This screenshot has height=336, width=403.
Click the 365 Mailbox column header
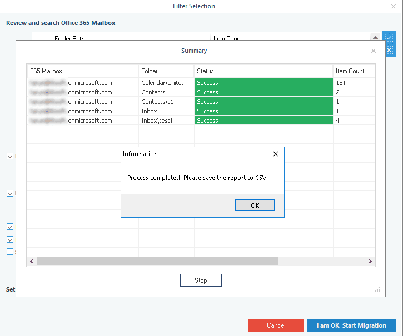click(83, 71)
